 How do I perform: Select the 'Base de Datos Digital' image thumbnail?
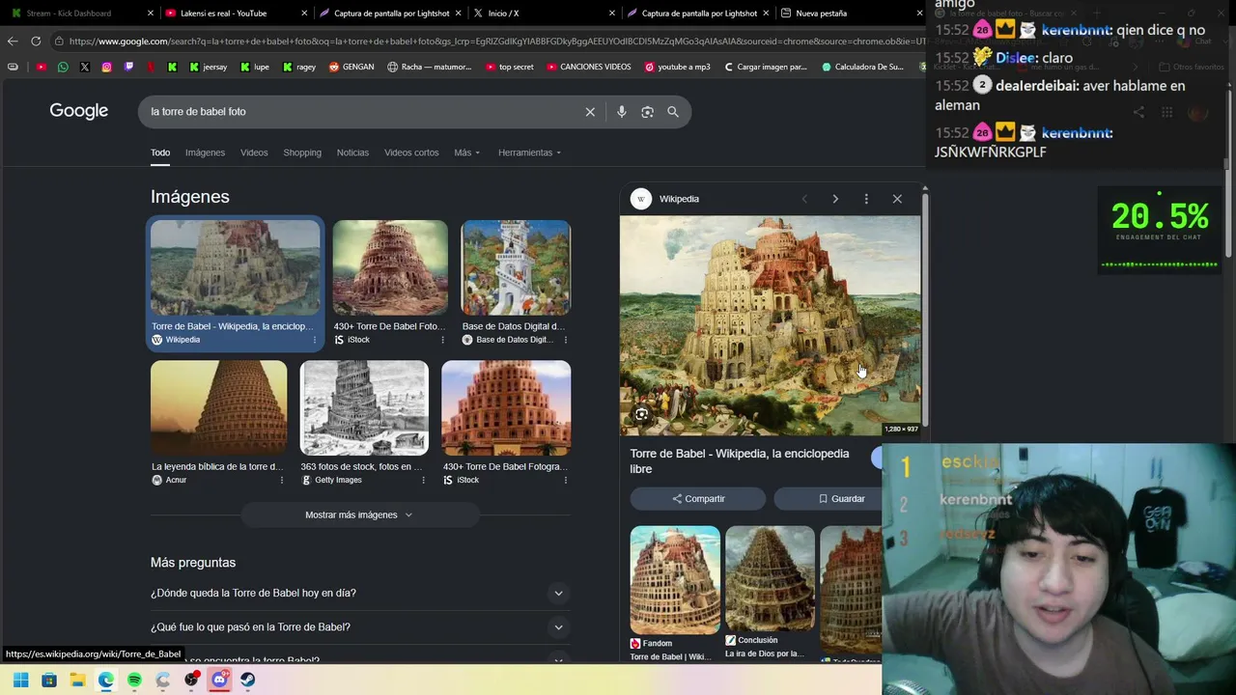pos(516,267)
